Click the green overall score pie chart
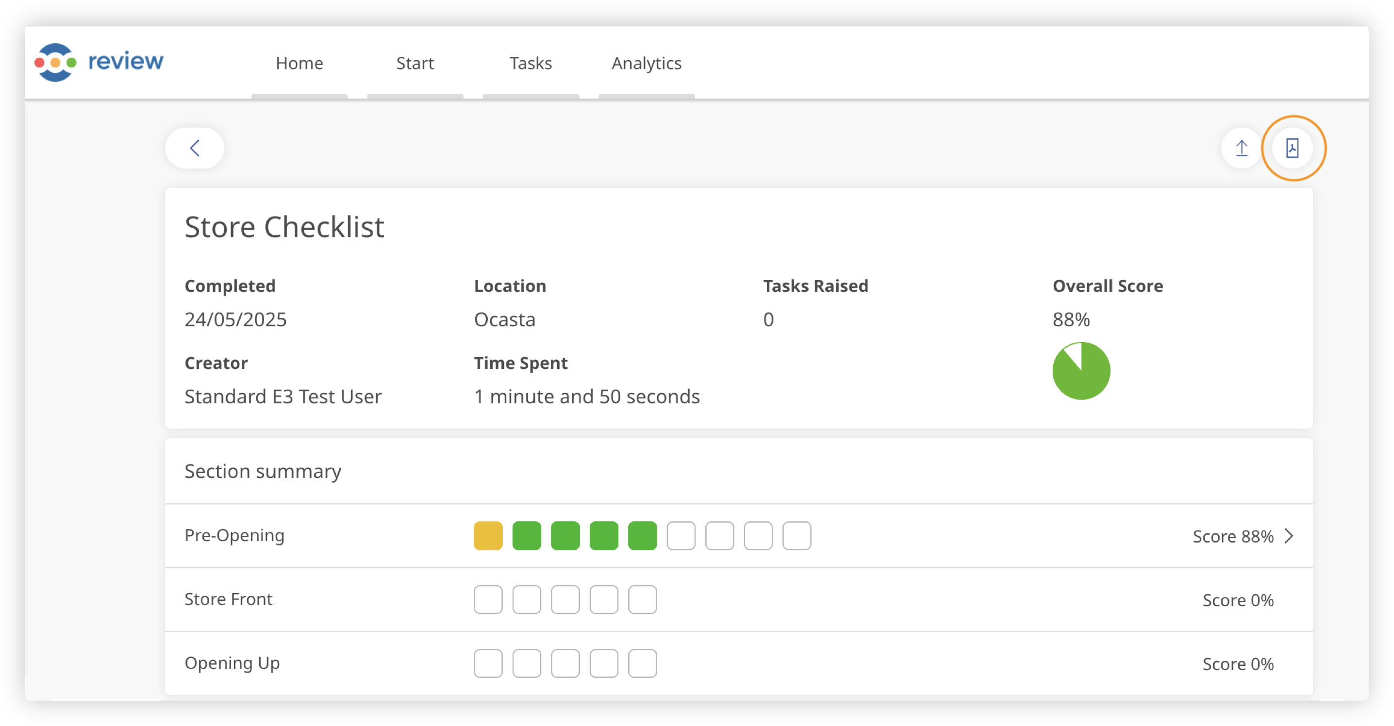This screenshot has height=726, width=1394. click(x=1080, y=371)
